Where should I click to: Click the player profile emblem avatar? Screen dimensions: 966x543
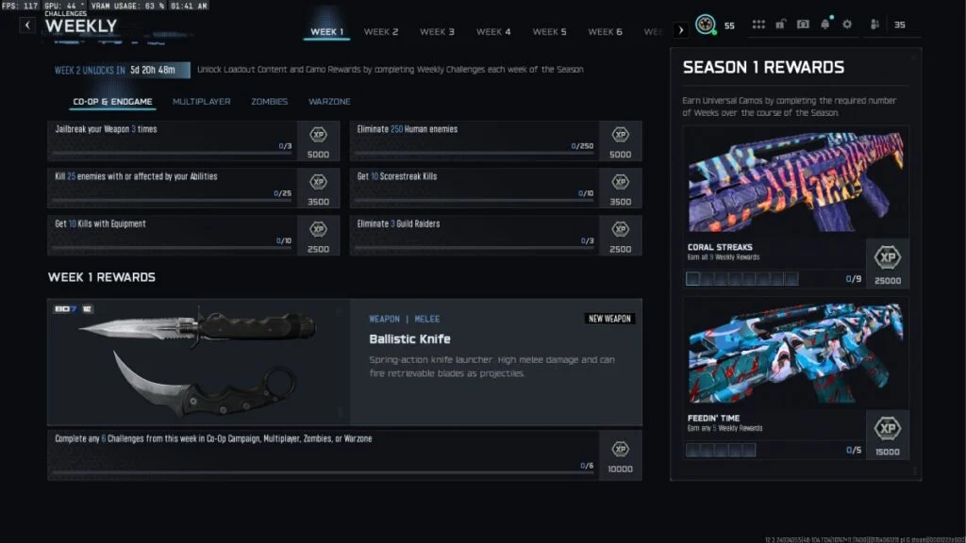coord(705,25)
